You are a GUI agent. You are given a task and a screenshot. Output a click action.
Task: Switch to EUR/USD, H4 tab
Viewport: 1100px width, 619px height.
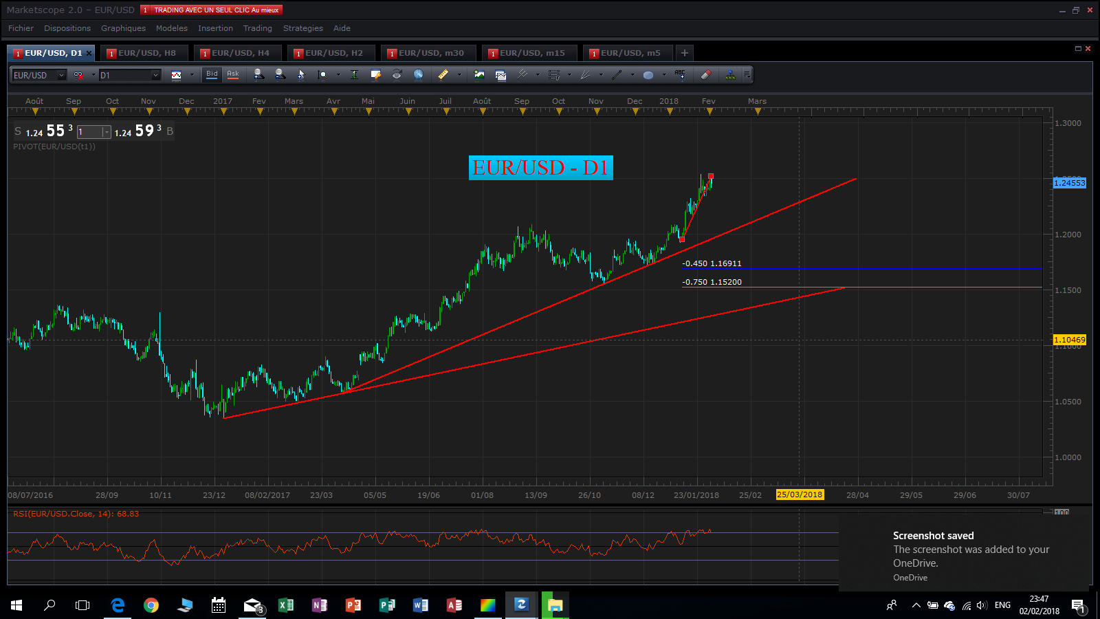(x=238, y=53)
